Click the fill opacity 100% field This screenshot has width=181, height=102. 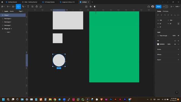point(169,44)
